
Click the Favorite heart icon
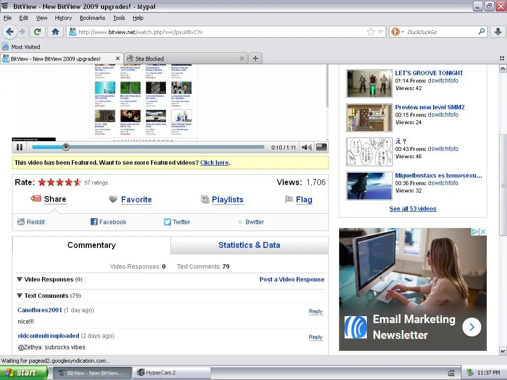tap(113, 199)
